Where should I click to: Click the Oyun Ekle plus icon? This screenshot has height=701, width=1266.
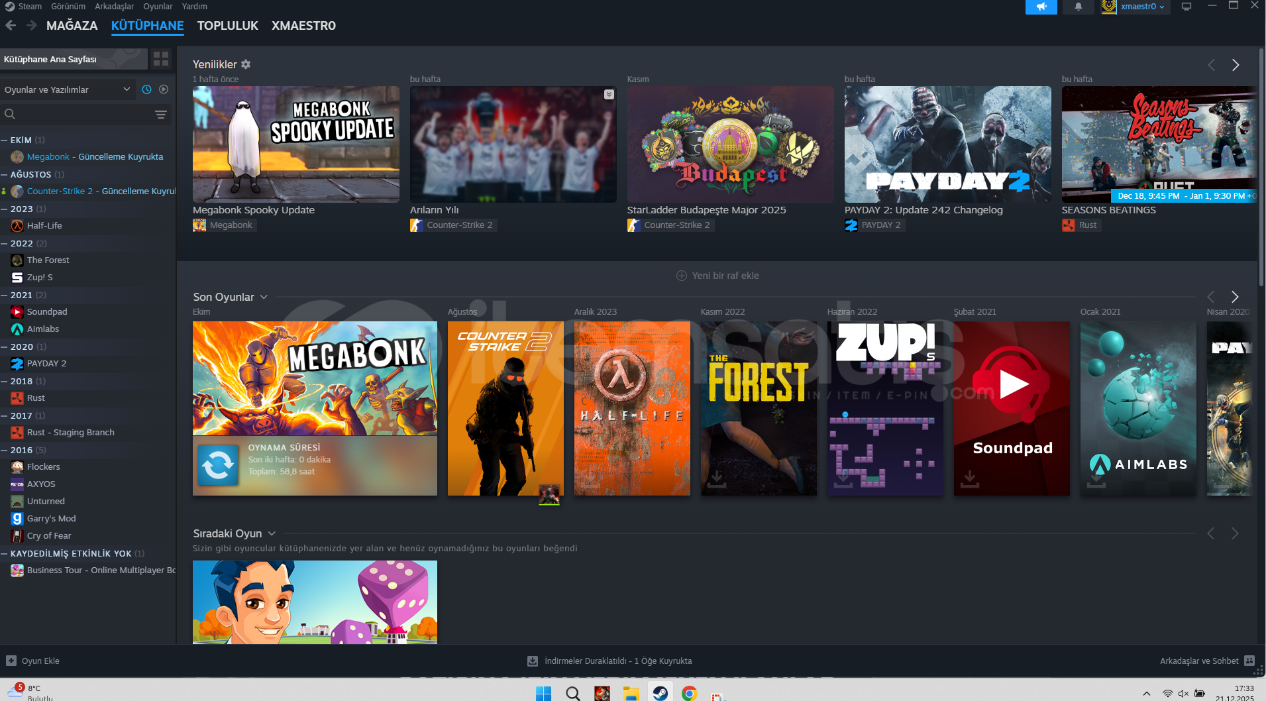pyautogui.click(x=11, y=661)
